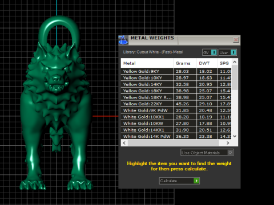Click the table scroll down arrow
The width and height of the screenshot is (274, 205).
click(235, 136)
